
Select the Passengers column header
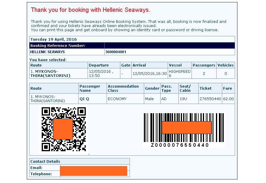point(204,65)
